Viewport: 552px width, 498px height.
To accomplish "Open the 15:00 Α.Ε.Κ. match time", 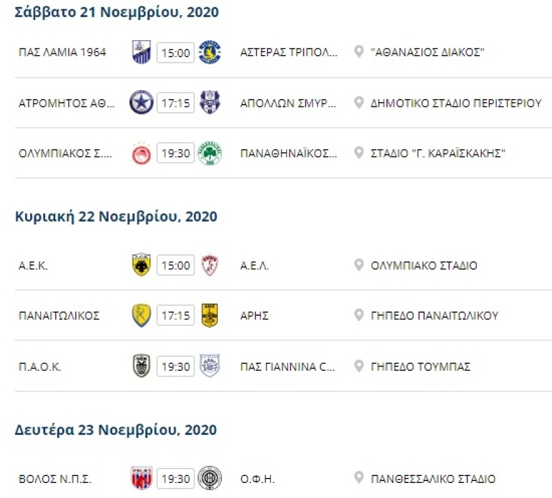I will (175, 266).
